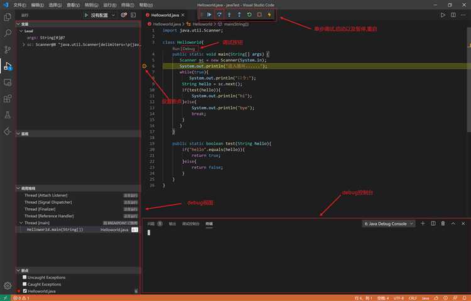This screenshot has width=471, height=301.
Task: Click Step Into in the debug toolbar
Action: coord(229,14)
